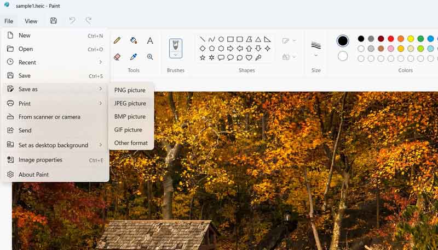Select the heart shape

[249, 57]
